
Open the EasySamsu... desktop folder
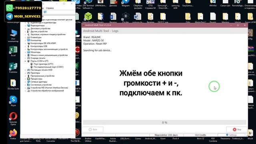(x=188, y=3)
